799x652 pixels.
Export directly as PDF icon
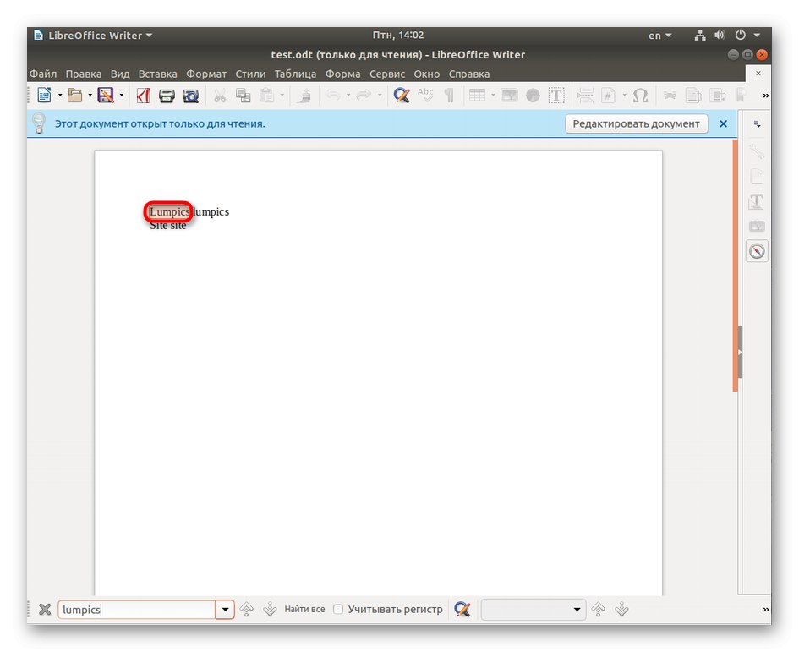[x=143, y=96]
